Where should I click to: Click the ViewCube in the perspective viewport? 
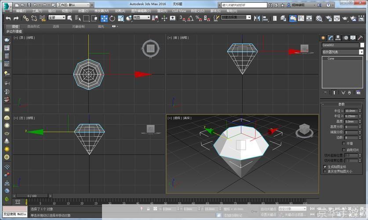coord(304,130)
